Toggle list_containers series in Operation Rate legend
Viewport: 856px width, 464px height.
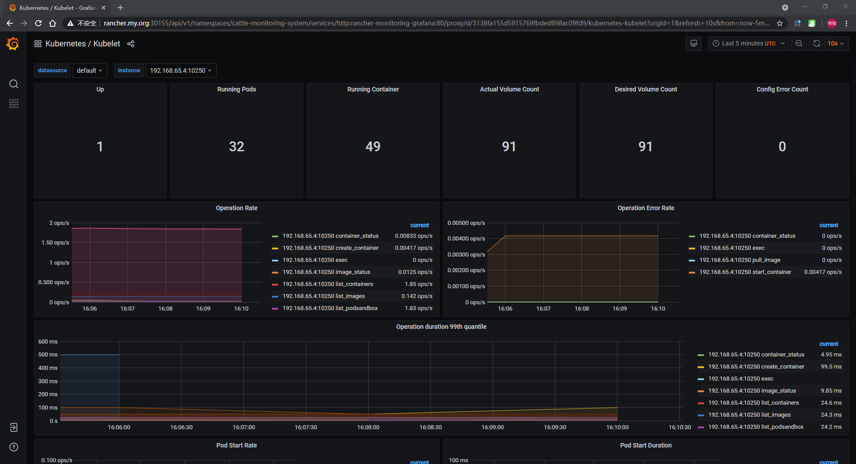point(328,284)
